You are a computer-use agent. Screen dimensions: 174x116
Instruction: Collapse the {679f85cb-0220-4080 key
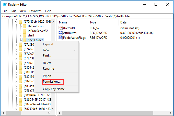[16, 22]
